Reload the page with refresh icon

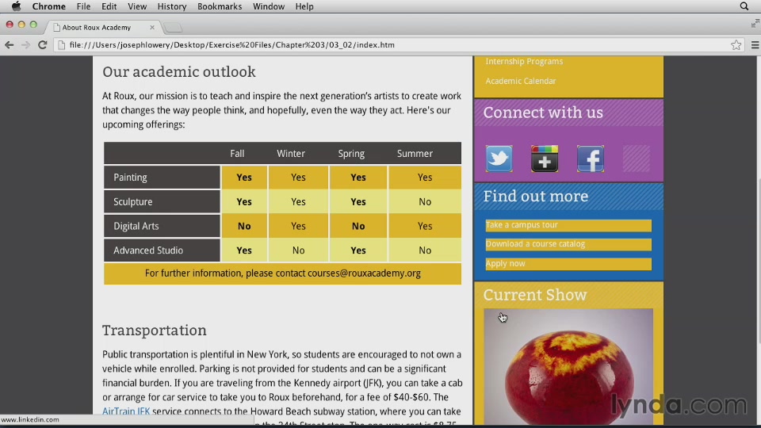click(42, 44)
